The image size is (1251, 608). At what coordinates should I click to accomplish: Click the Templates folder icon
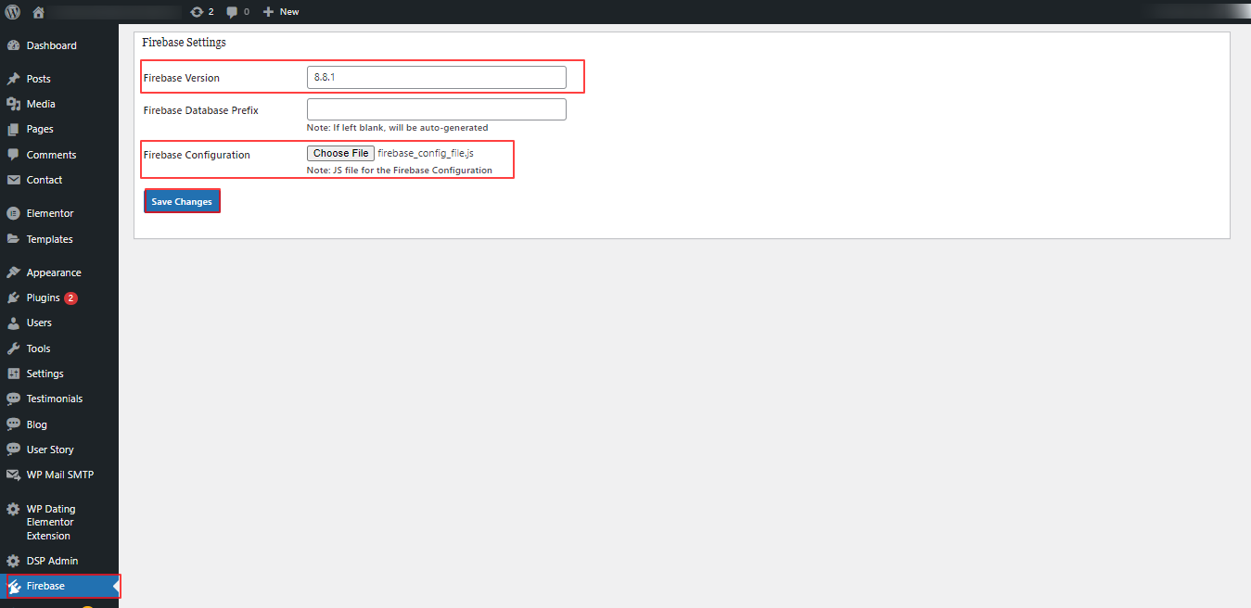[x=13, y=239]
